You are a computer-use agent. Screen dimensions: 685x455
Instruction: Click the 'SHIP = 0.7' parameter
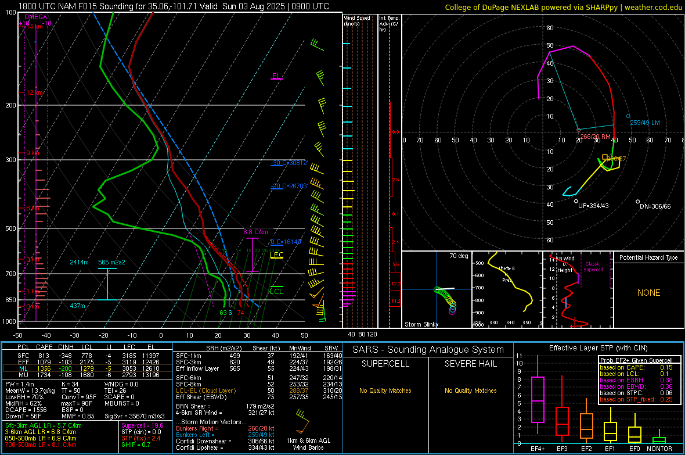coord(135,445)
